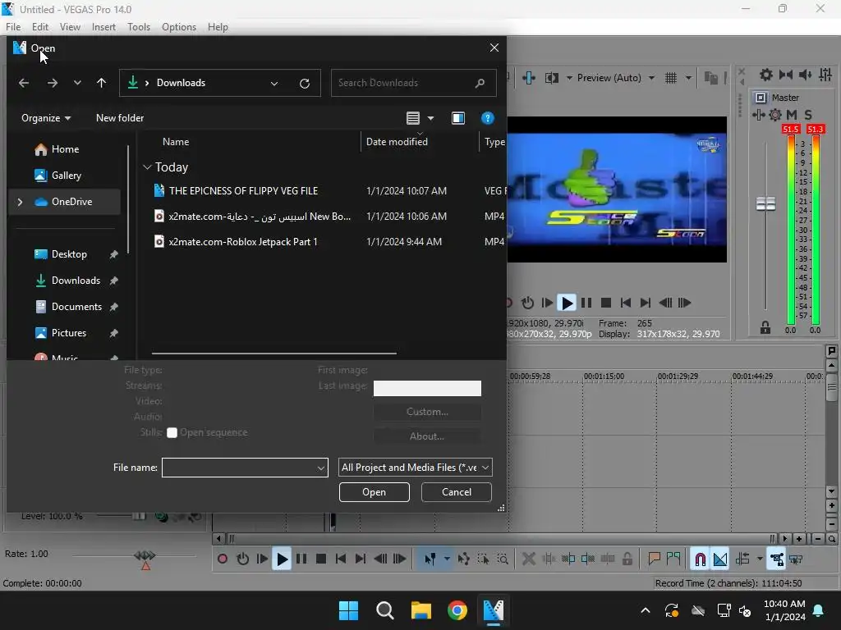This screenshot has width=841, height=630.
Task: Pause playback in the timeline transport bar
Action: click(301, 559)
